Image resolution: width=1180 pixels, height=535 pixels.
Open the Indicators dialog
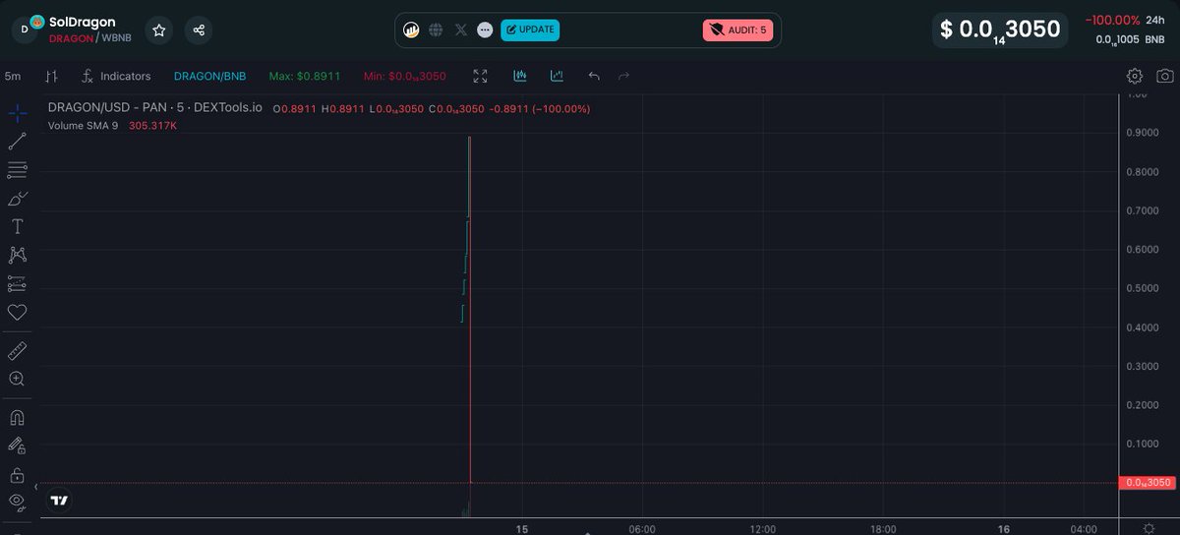click(x=116, y=76)
